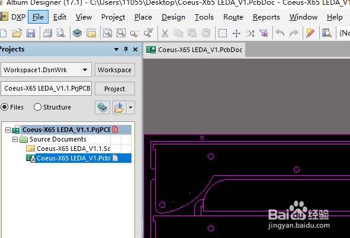Switch to the Coeus-X65 LEDA_V1.PcbDoc tab
Viewport: 350px width, 238px height.
tap(194, 50)
